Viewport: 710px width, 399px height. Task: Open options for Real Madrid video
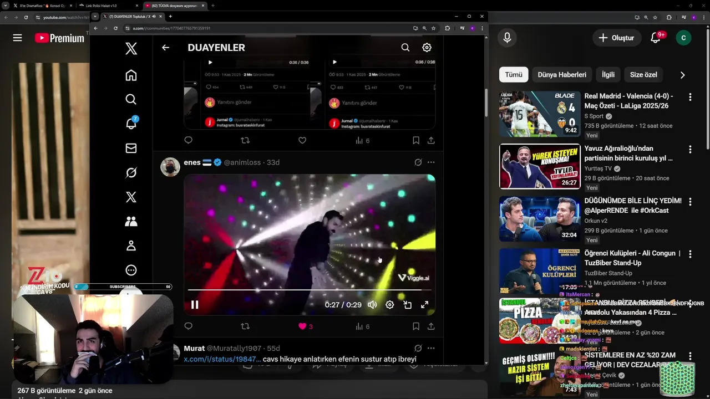pos(690,97)
